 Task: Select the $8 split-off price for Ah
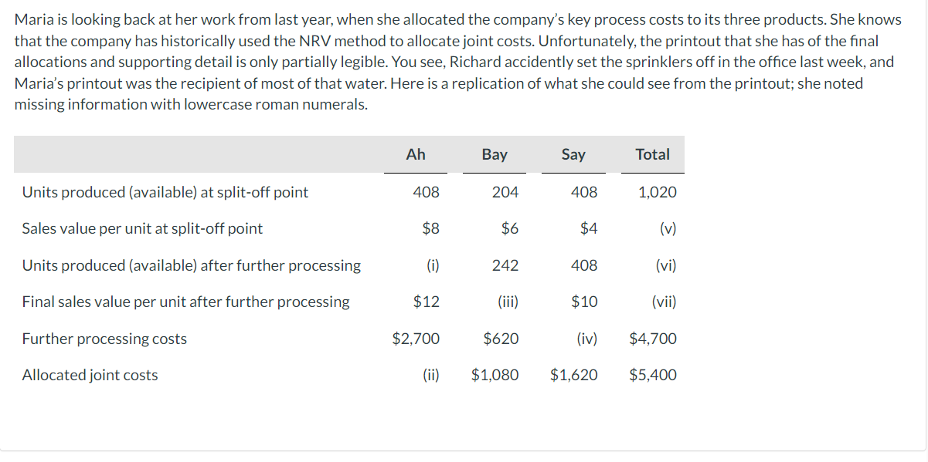431,228
